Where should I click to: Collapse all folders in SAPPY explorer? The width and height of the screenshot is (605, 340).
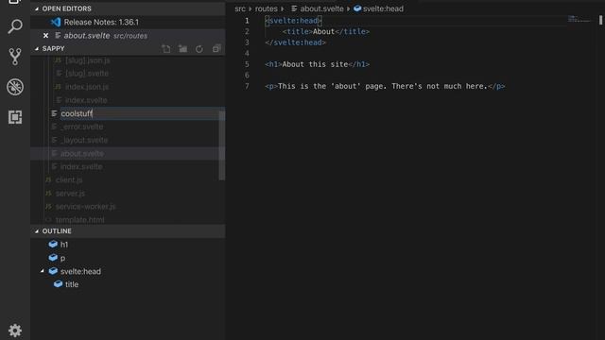[216, 48]
